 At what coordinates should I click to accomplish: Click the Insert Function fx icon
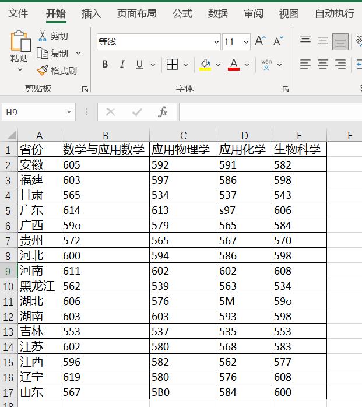pos(163,112)
